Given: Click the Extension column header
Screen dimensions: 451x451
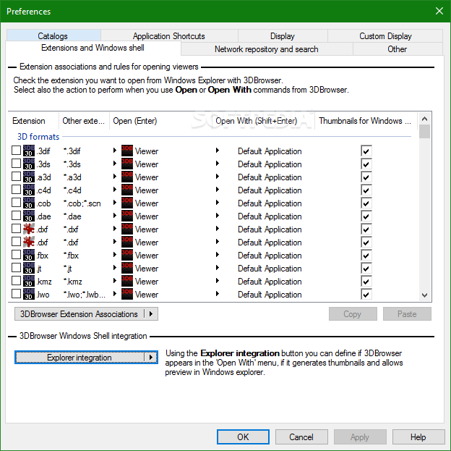Looking at the screenshot, I should (33, 121).
